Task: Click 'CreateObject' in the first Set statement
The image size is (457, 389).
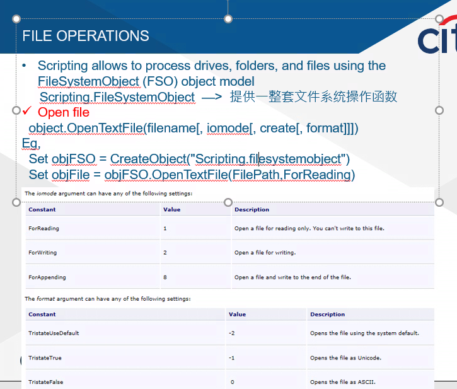Action: [x=148, y=159]
